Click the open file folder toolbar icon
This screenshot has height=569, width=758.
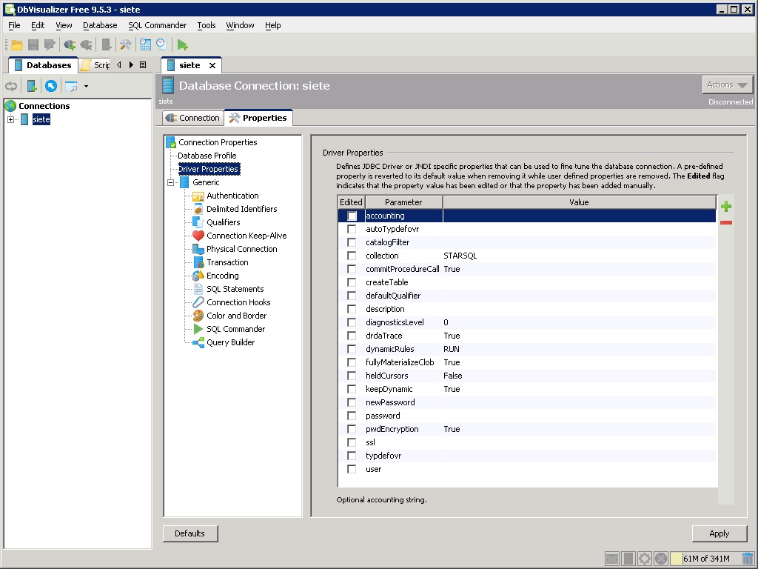[16, 45]
